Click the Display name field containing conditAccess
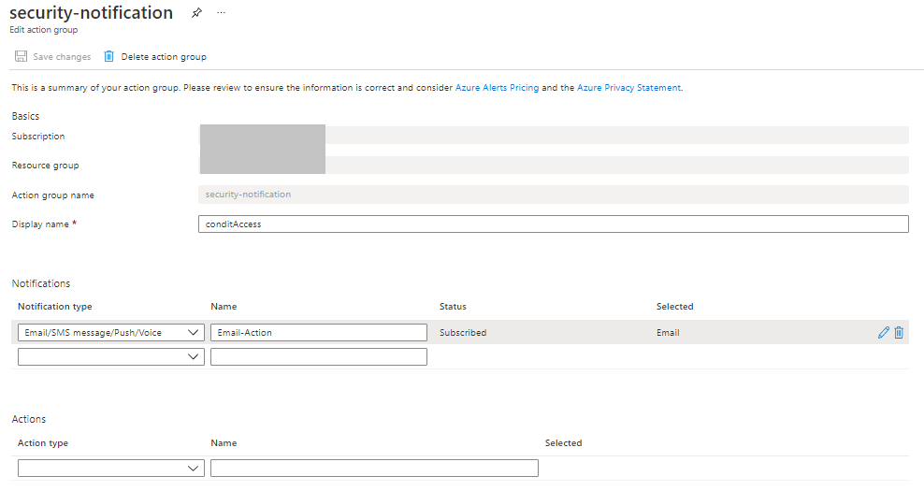Viewport: 924px width, 491px height. pos(553,224)
